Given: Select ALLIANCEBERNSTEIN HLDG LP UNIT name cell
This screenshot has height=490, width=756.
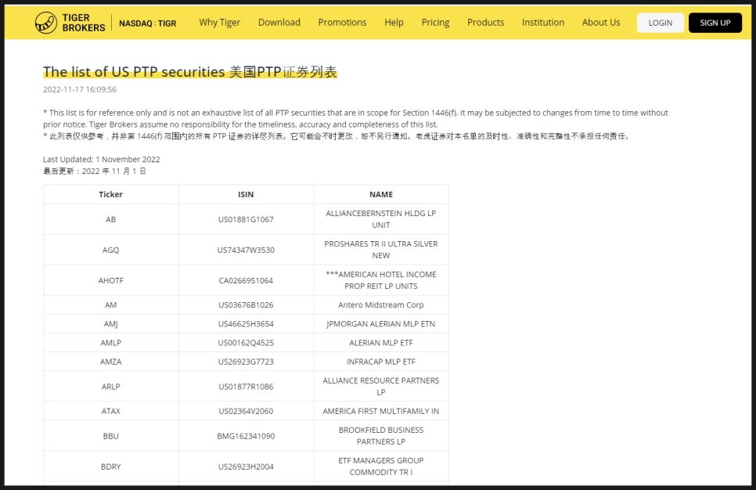Looking at the screenshot, I should [381, 219].
